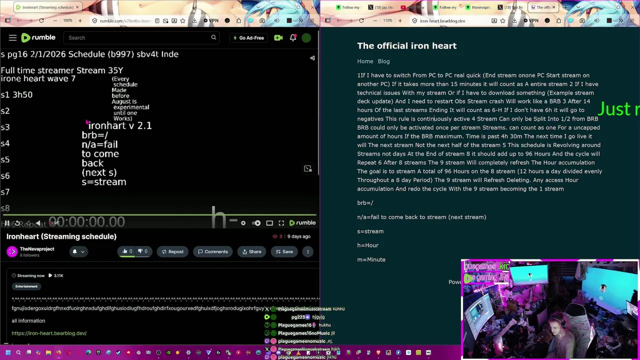This screenshot has width=640, height=360.
Task: Switch to the YouTube tab in right browser
Action: (x=414, y=7)
